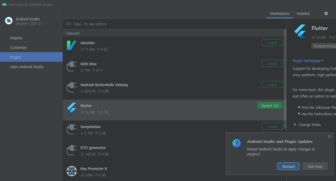This screenshot has width=336, height=181.
Task: Click the plugin search input field
Action: point(175,24)
